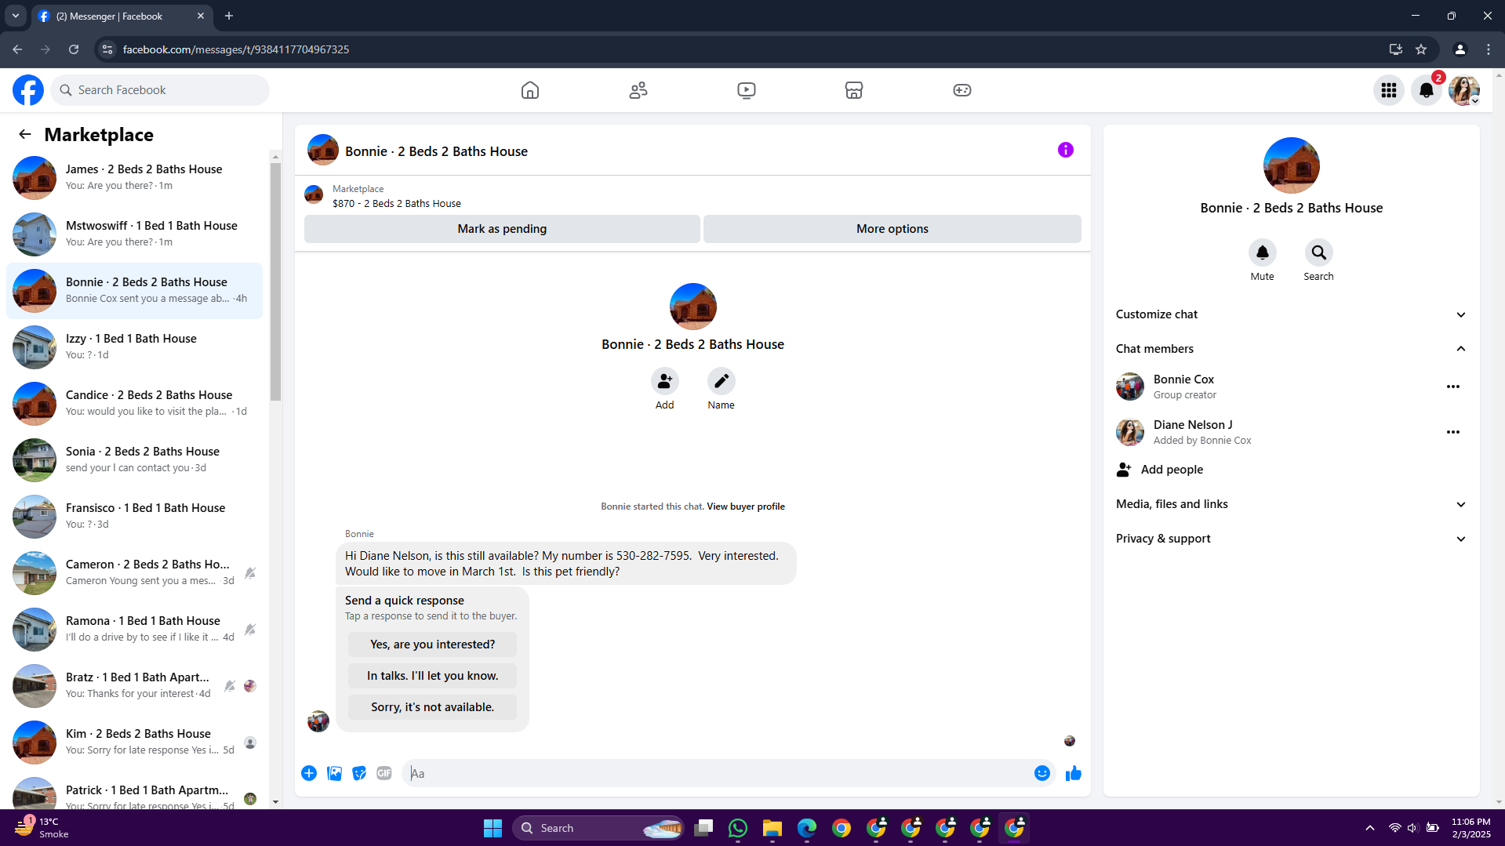Open the notifications bell
This screenshot has width=1505, height=846.
(1427, 90)
